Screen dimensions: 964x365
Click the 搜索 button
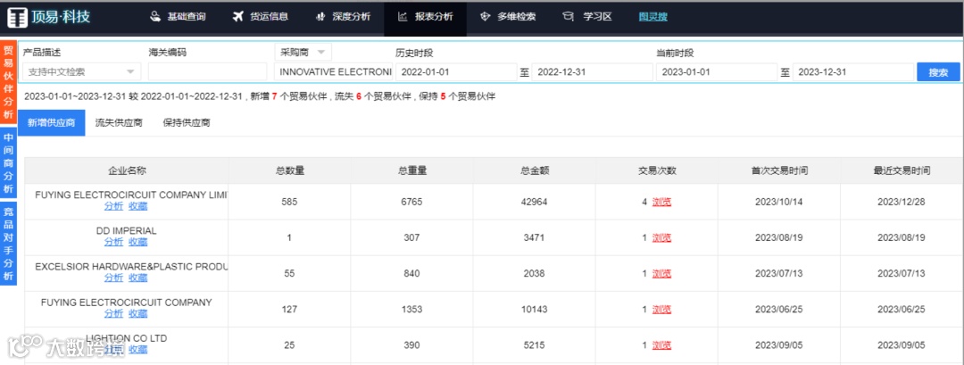(938, 72)
